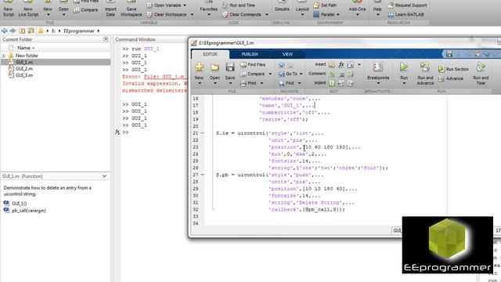Collapse the GUI_1.m function details panel
The image size is (501, 282).
pos(104,176)
